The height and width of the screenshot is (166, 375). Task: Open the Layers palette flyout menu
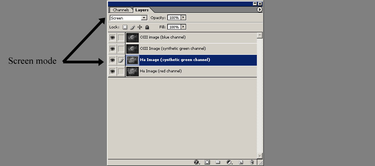pos(260,10)
